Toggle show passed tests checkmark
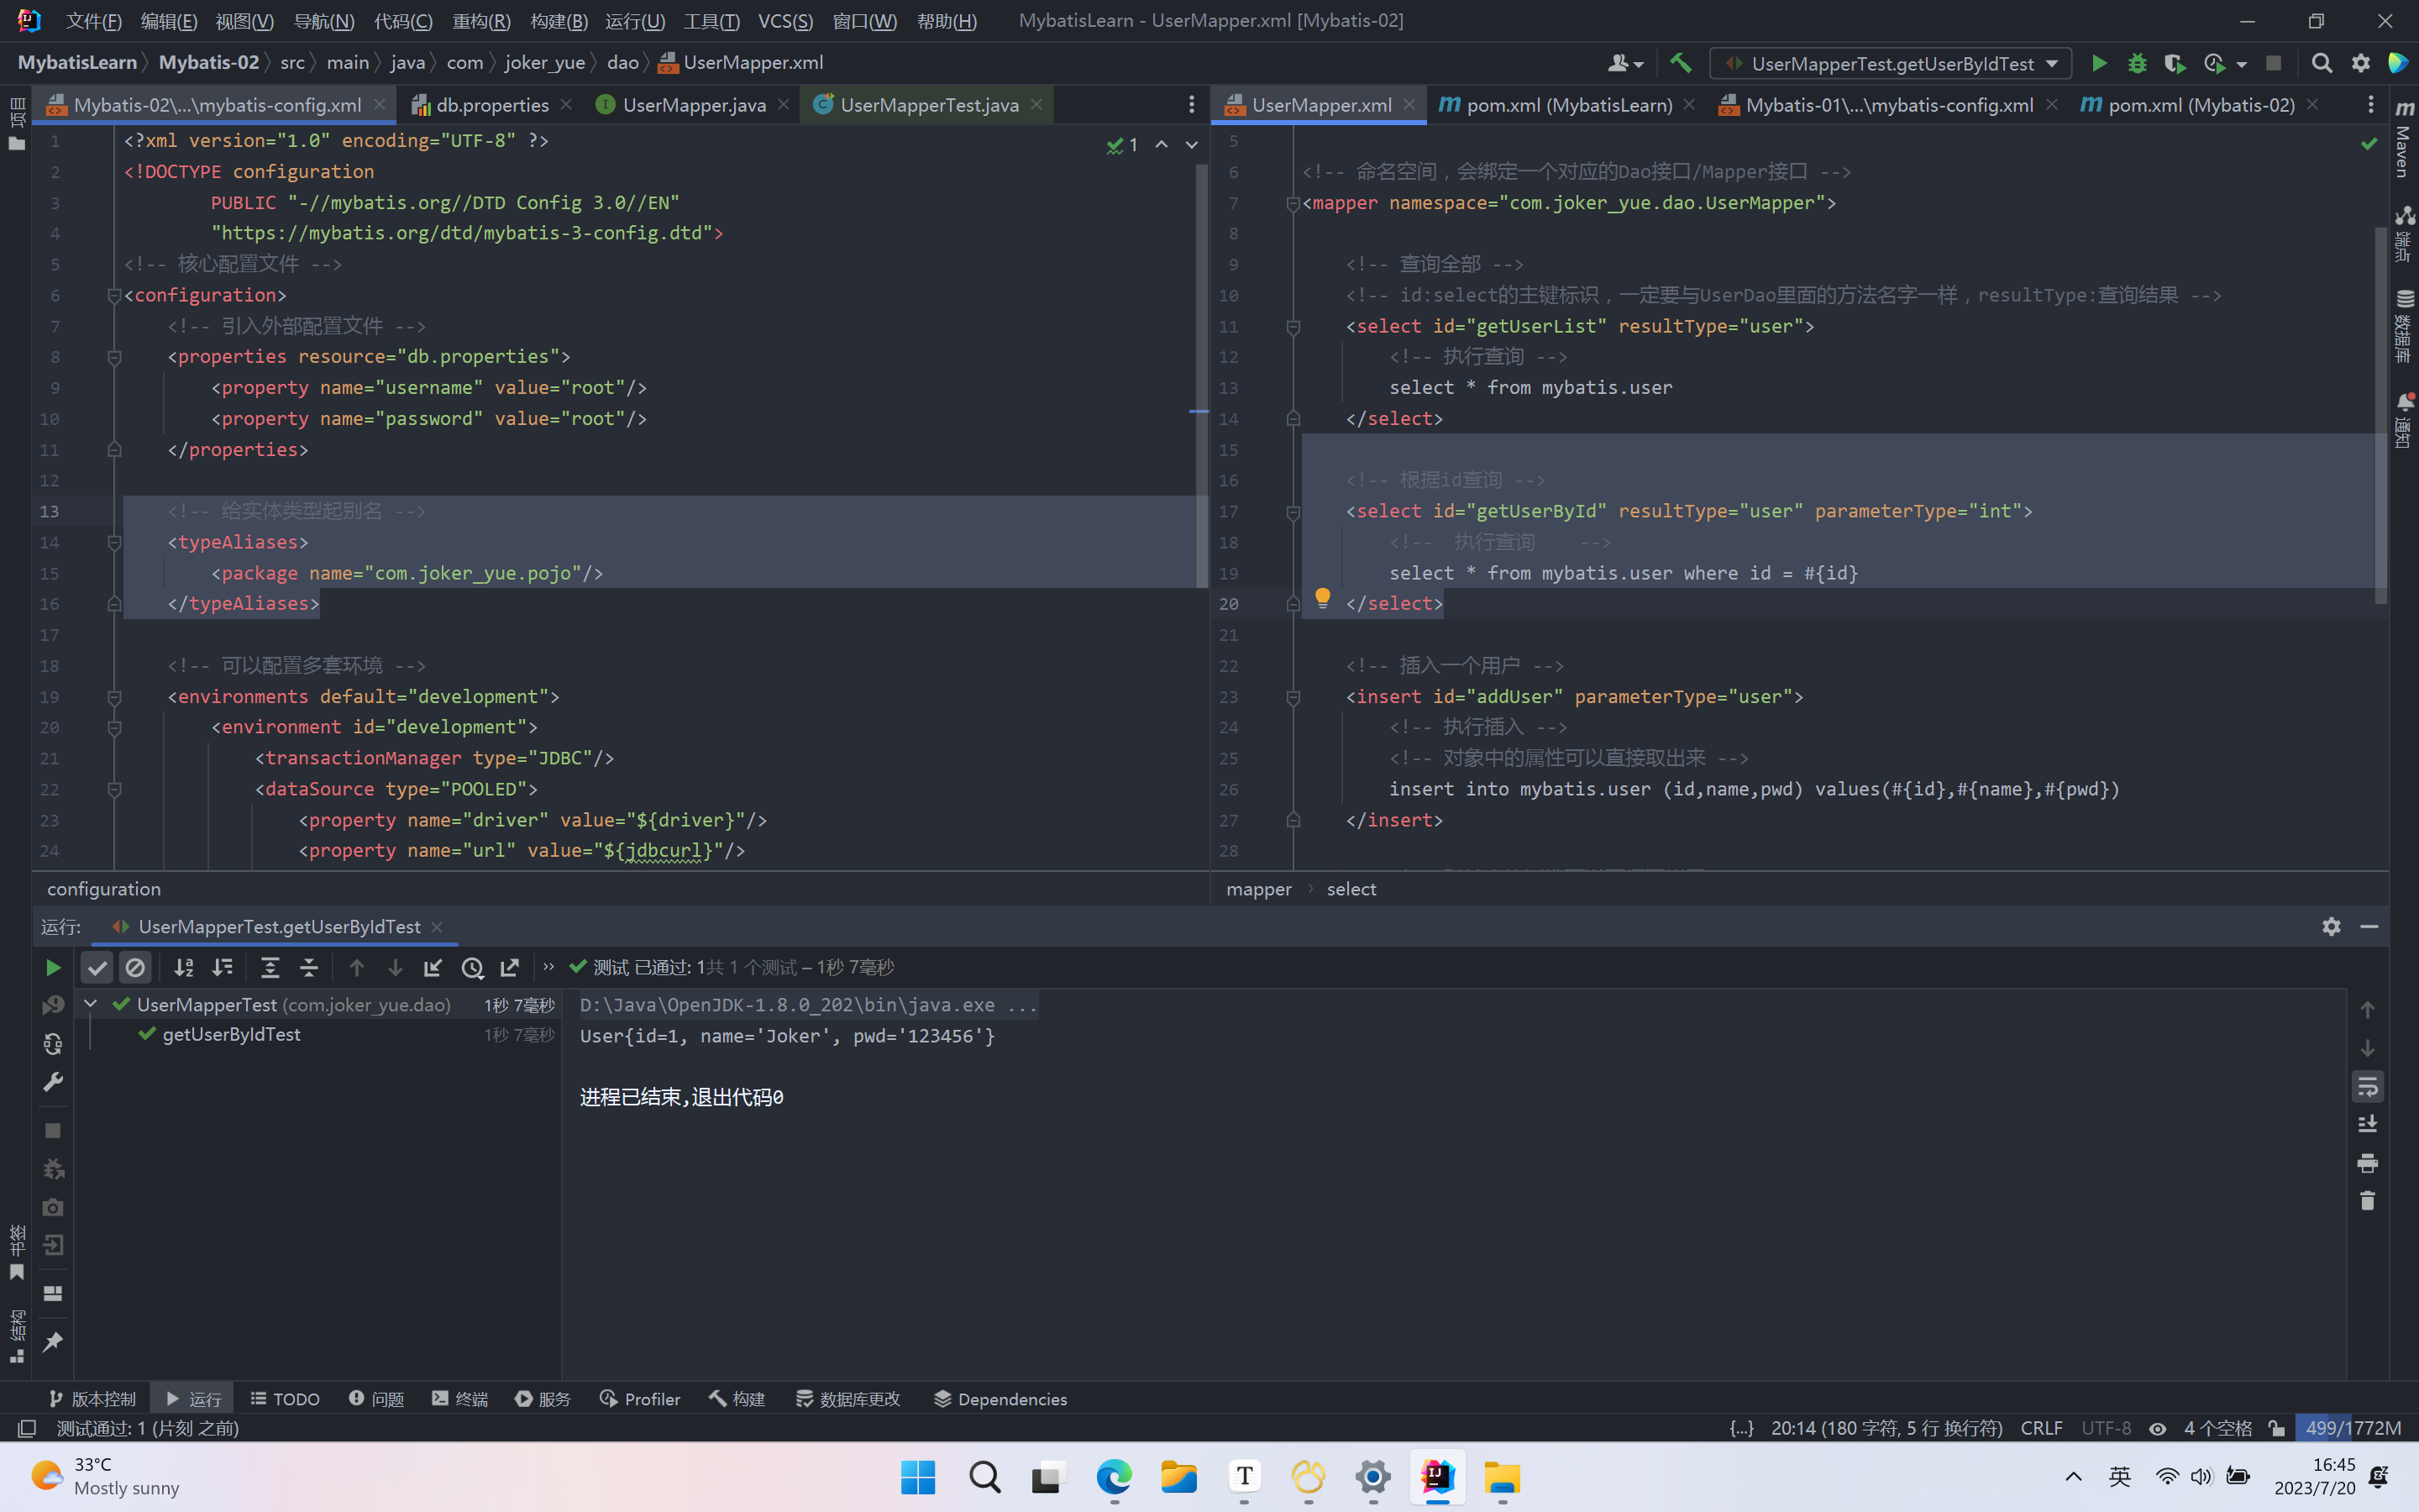 [97, 967]
